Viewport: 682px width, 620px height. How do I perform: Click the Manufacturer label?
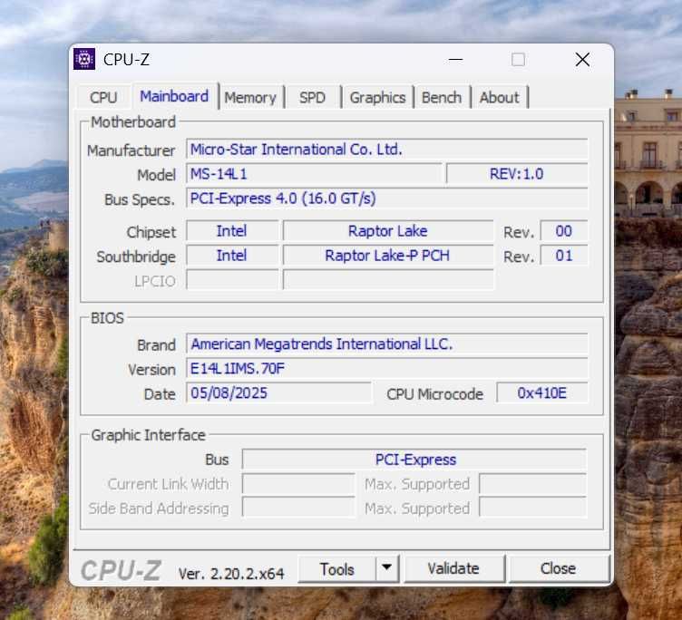131,150
